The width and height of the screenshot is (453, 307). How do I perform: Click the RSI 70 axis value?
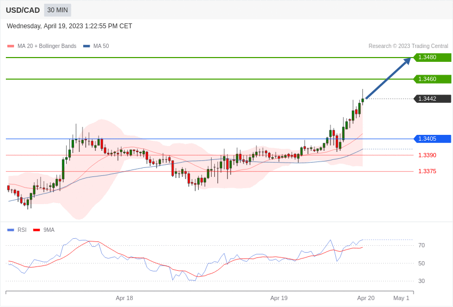422,245
